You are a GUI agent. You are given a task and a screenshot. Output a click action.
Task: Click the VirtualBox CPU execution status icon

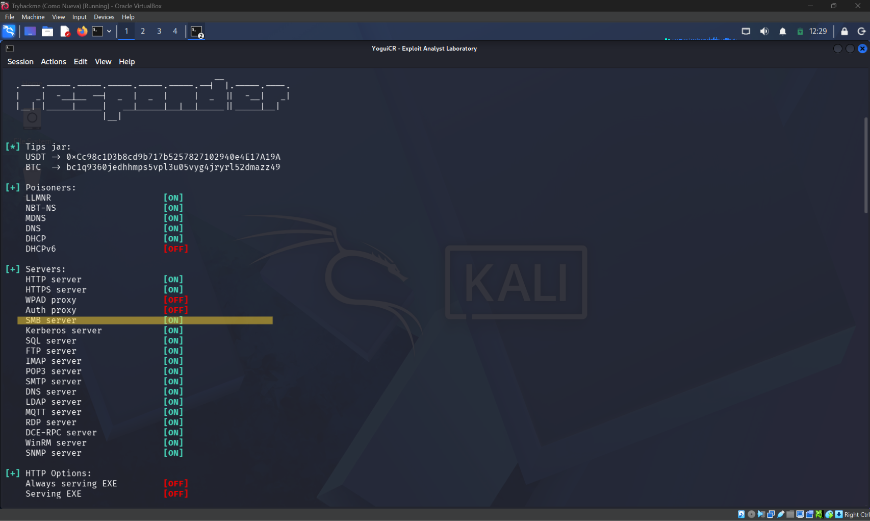click(x=819, y=514)
